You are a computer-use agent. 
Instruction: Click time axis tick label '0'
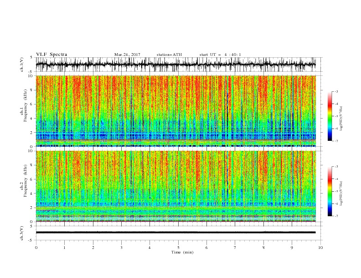(36, 248)
